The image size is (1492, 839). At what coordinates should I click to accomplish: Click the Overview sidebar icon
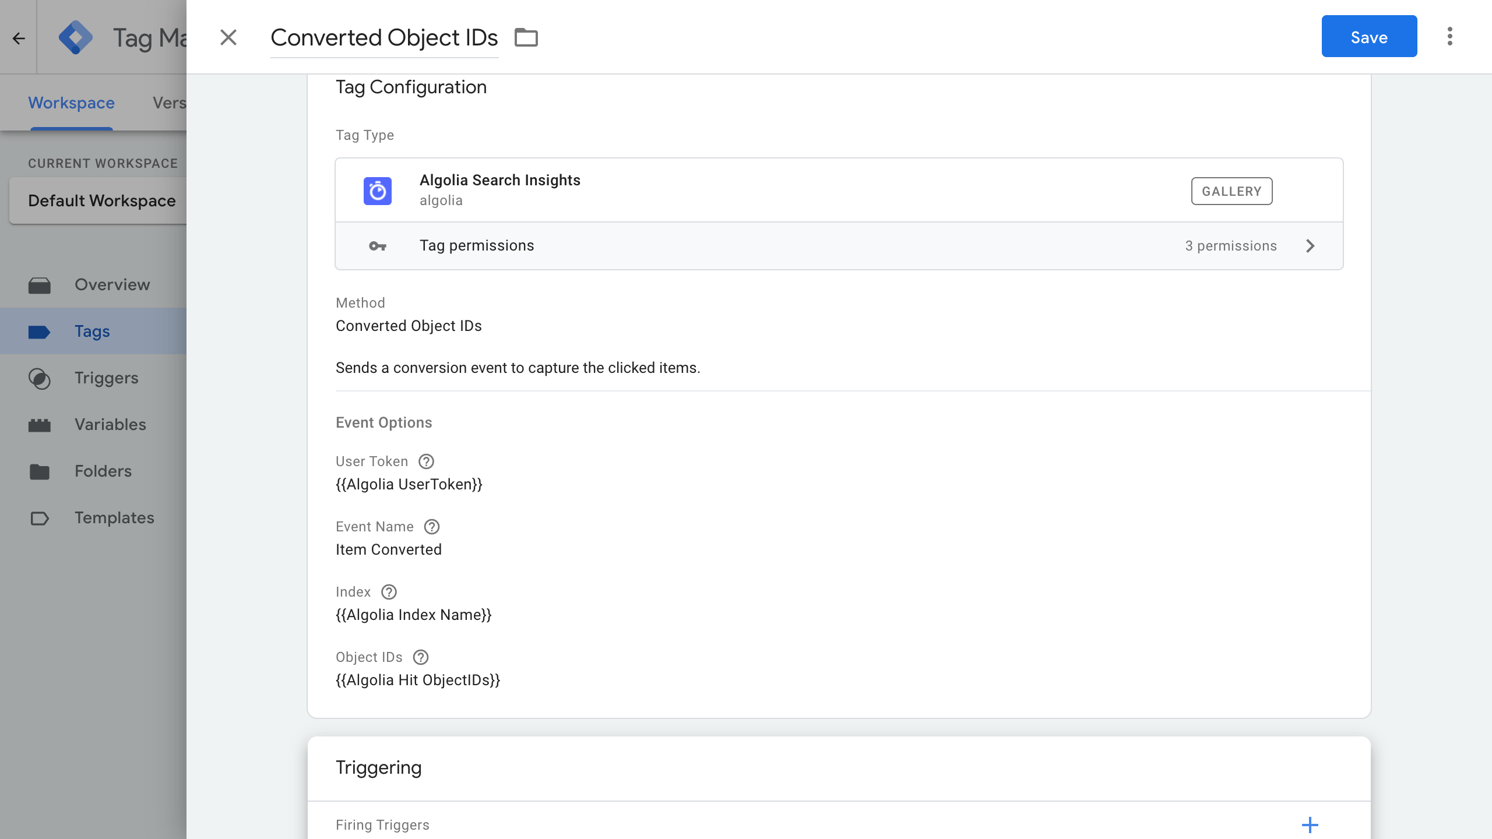(x=39, y=285)
